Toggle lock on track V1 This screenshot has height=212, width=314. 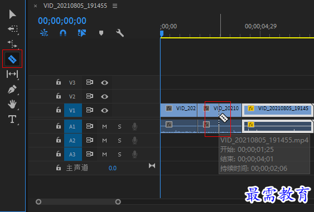pos(58,110)
